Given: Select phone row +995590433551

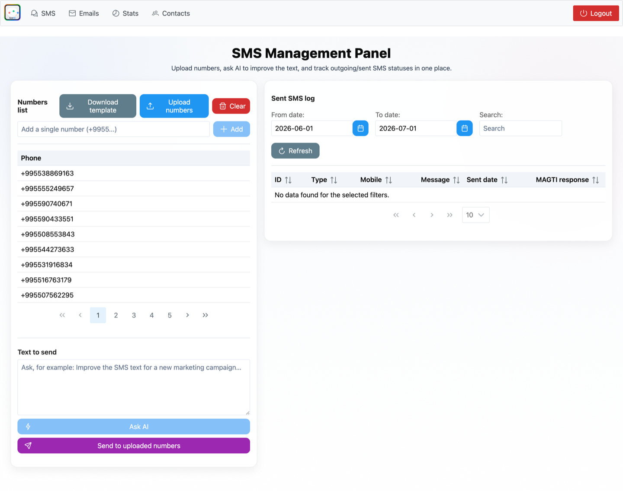Looking at the screenshot, I should click(134, 219).
